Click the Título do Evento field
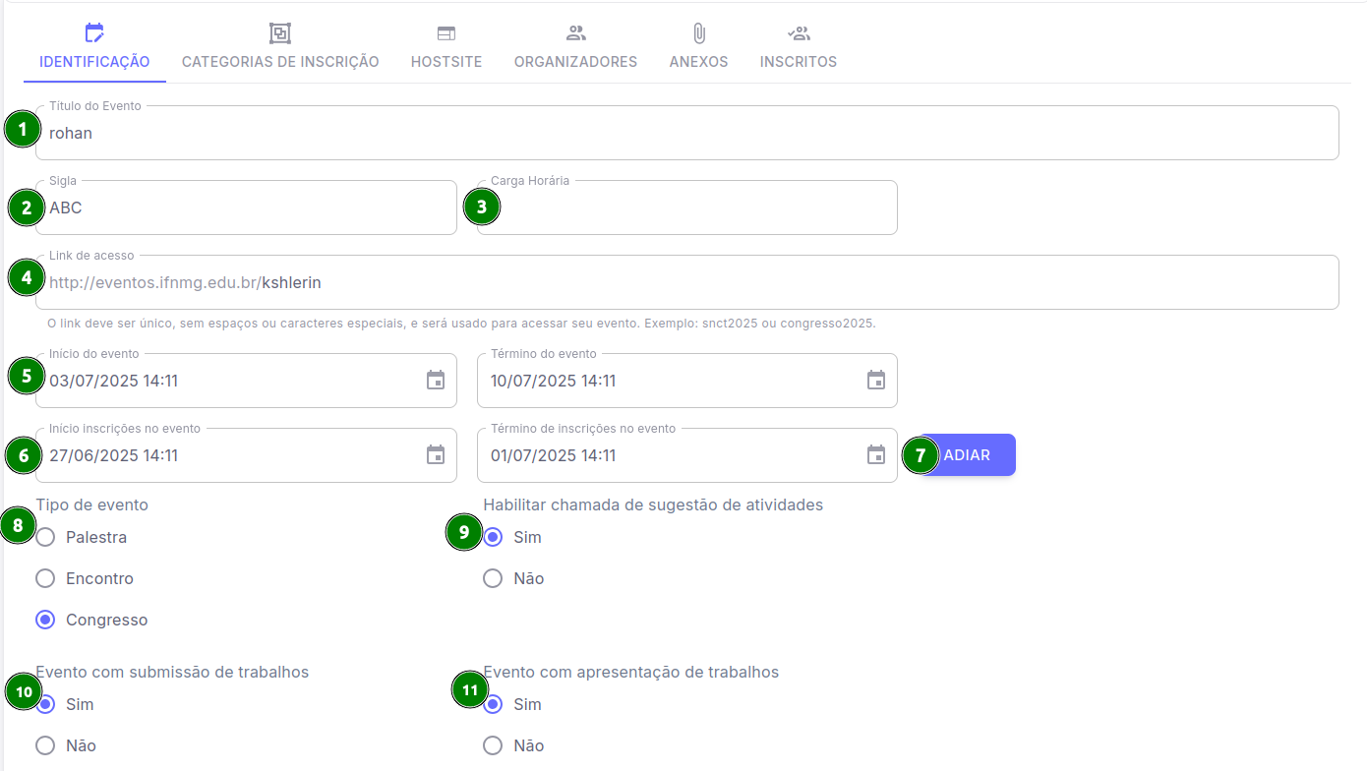Image resolution: width=1367 pixels, height=771 pixels. coord(688,134)
